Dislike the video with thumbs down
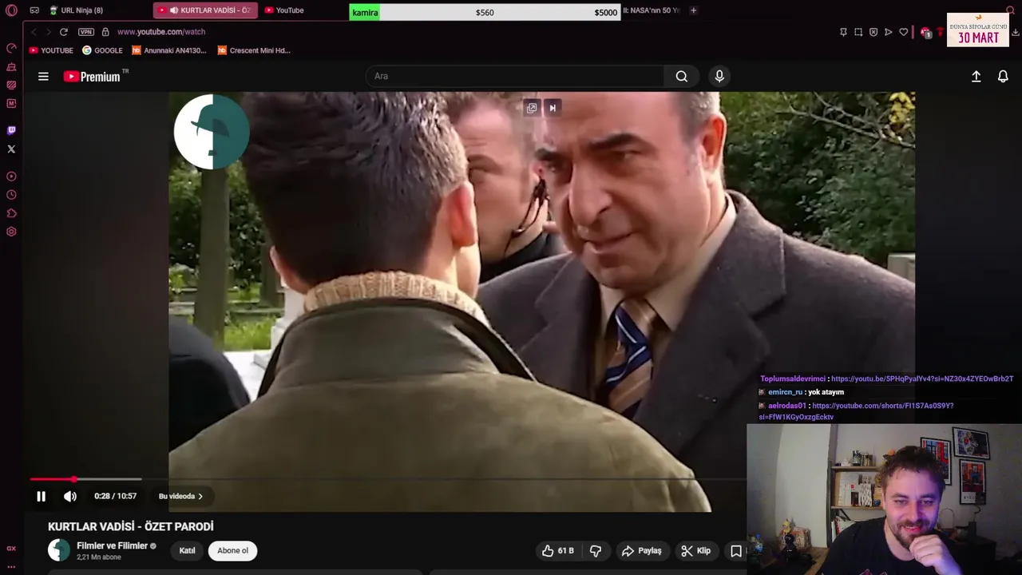1022x575 pixels. coord(596,550)
